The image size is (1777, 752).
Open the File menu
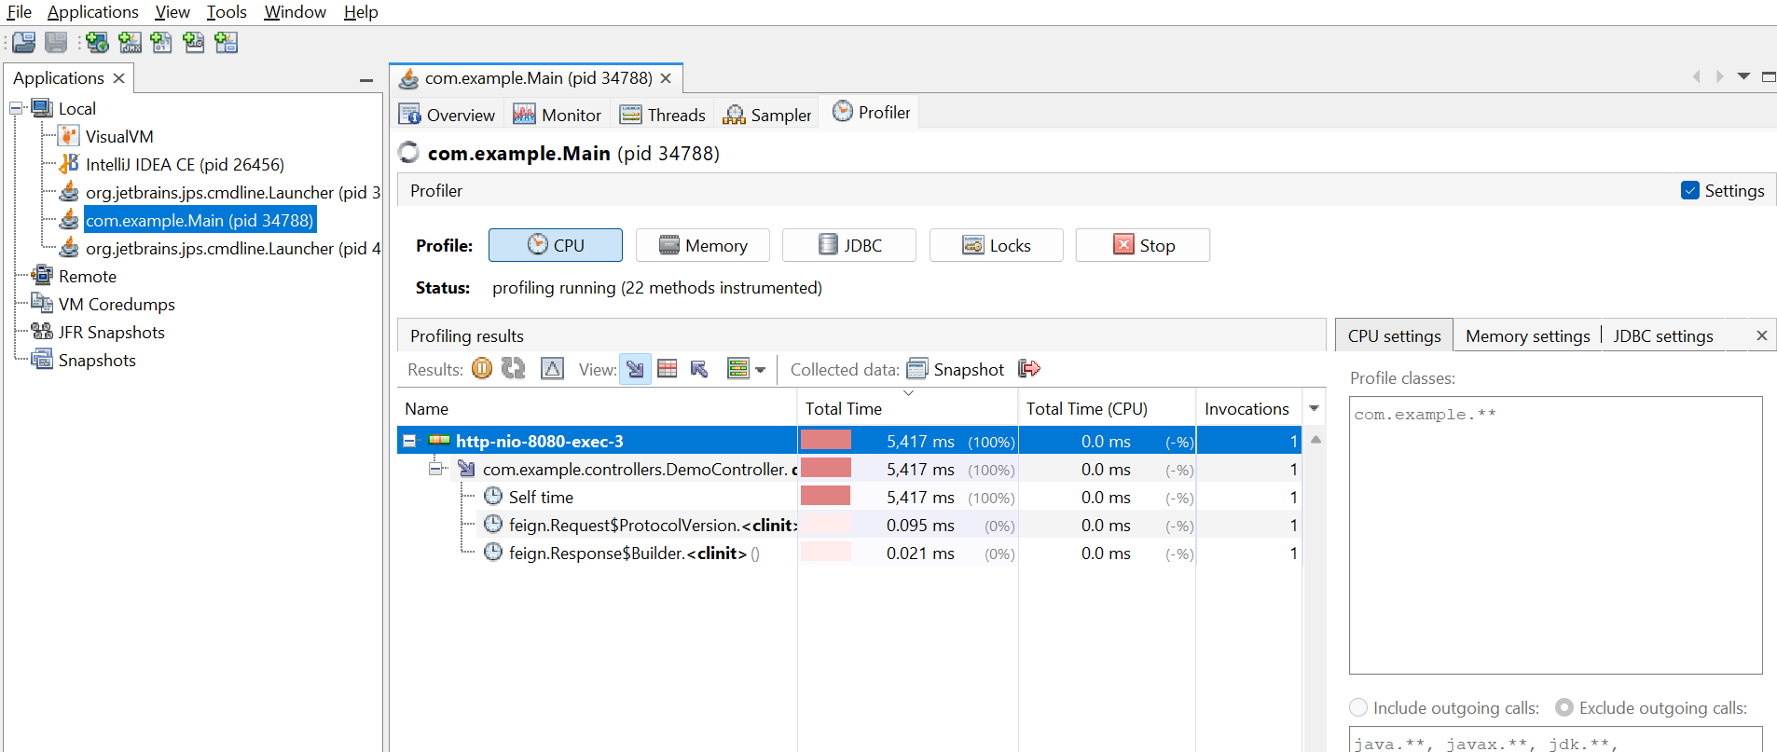point(19,12)
